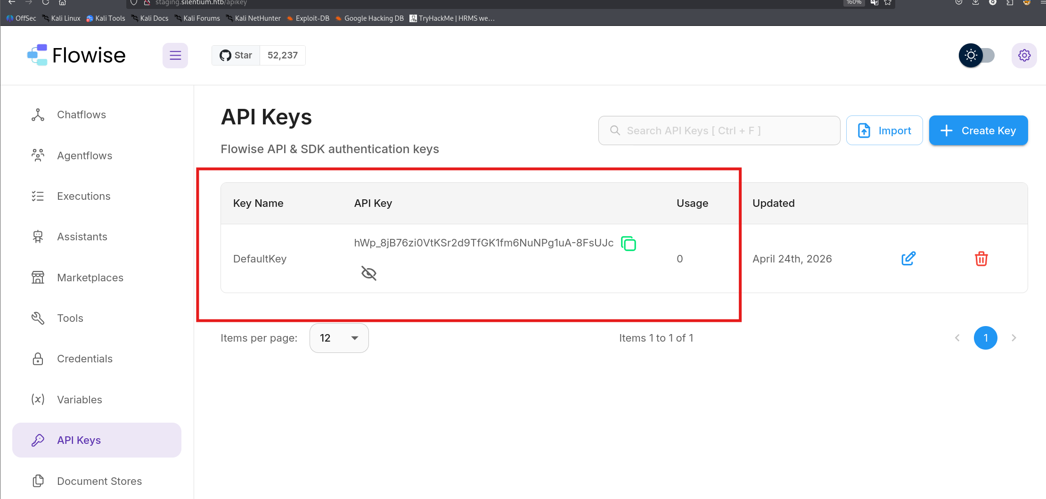Click the Updated column header
Viewport: 1046px width, 499px height.
[774, 203]
